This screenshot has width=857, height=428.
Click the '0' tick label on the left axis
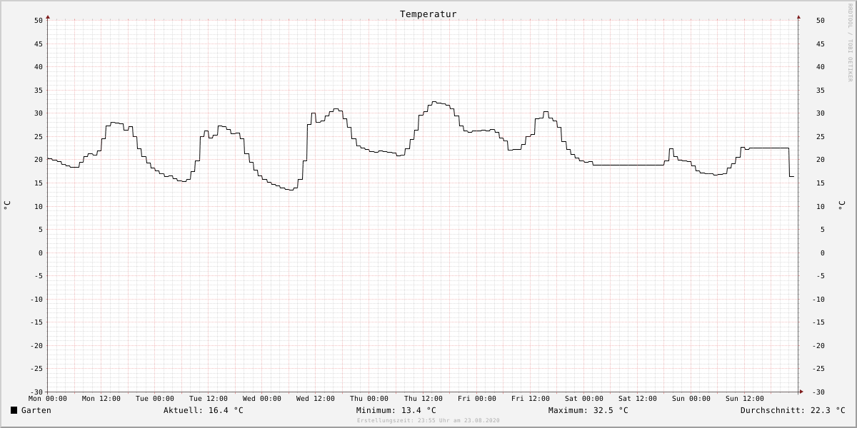pos(41,253)
